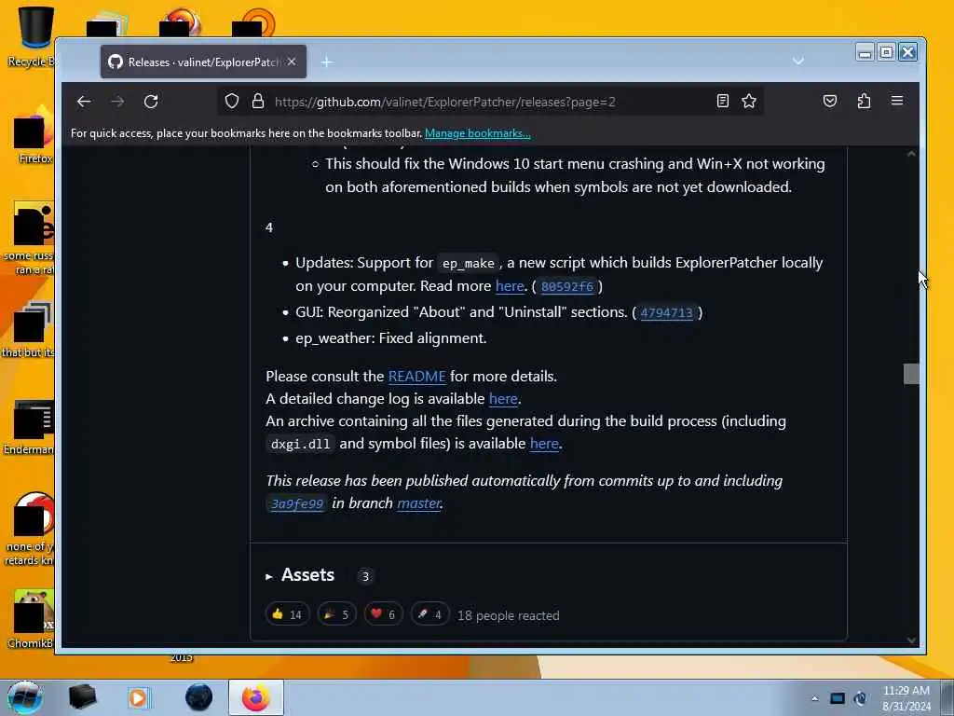Screen dimensions: 954x716
Task: Click the scrollbar up arrow
Action: coord(911,154)
